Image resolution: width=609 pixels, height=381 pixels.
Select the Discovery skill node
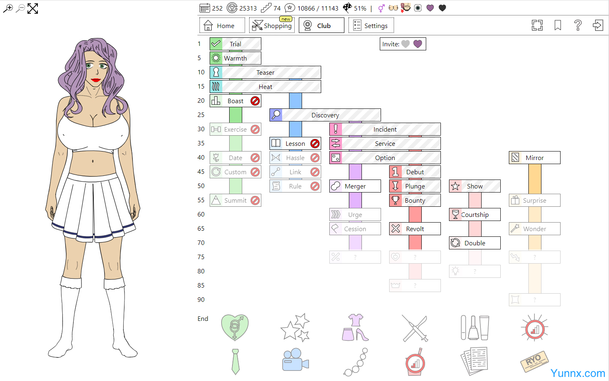(x=325, y=115)
